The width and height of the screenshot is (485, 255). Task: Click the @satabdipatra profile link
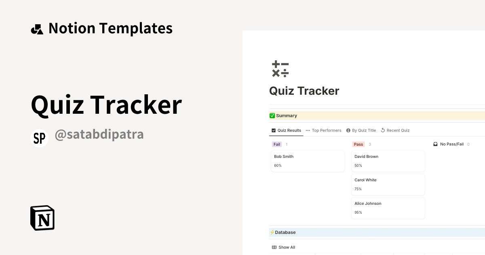99,134
